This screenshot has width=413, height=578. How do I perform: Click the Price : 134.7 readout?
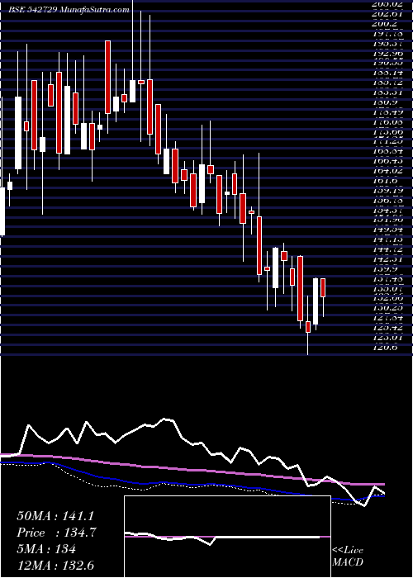click(x=56, y=533)
